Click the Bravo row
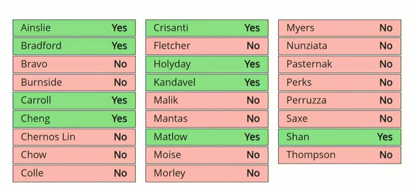This screenshot has width=415, height=190. click(74, 64)
